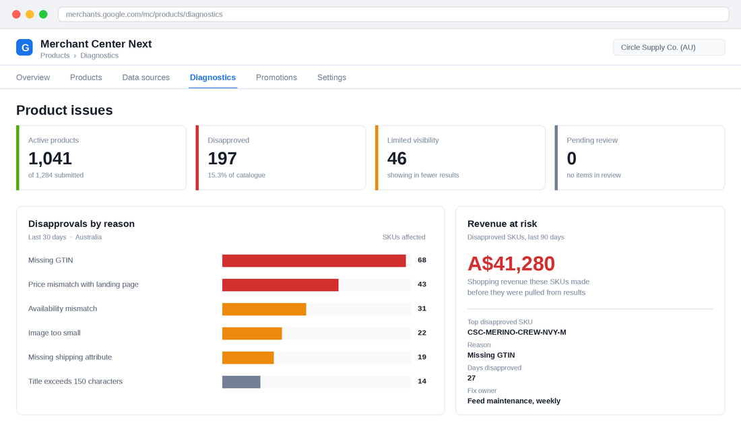The width and height of the screenshot is (741, 431).
Task: Select Price mismatch with landing page label
Action: click(83, 284)
